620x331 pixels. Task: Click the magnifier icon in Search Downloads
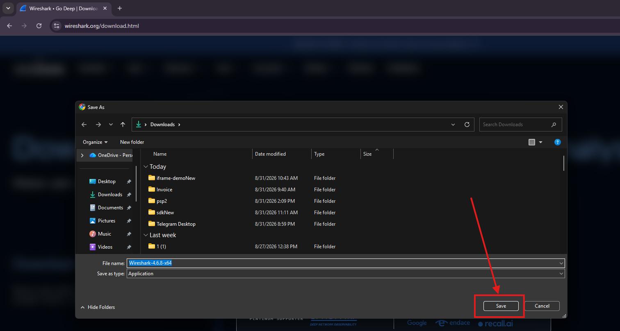(554, 125)
